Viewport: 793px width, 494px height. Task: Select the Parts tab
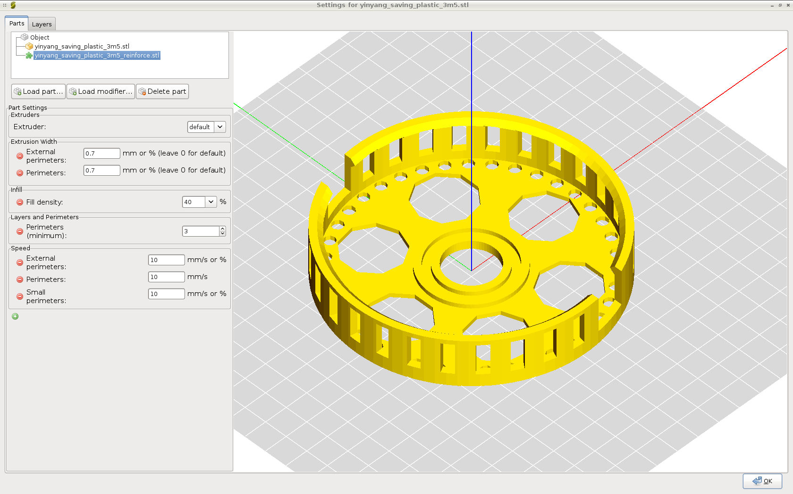17,23
